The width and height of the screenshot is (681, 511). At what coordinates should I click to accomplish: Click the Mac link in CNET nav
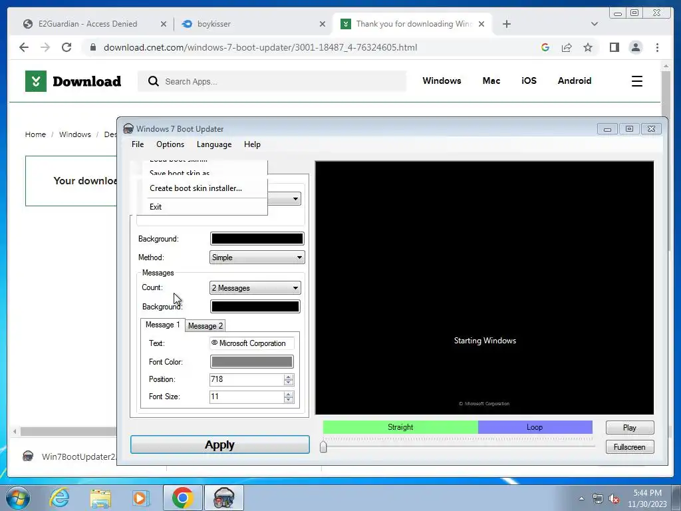point(491,81)
